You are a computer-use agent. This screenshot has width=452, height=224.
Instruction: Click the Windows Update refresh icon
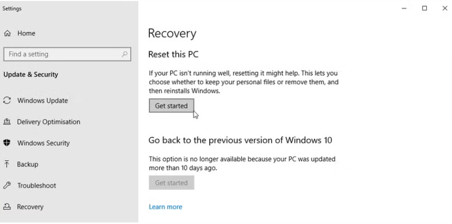click(7, 101)
